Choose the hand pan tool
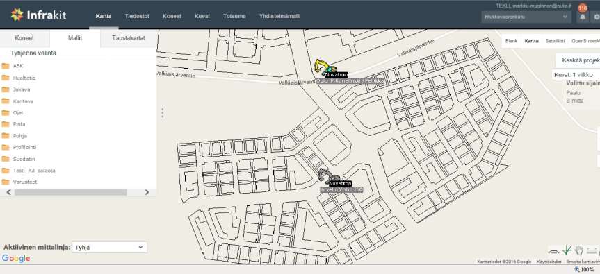Viewport: 600px width, 274px height. (x=579, y=250)
